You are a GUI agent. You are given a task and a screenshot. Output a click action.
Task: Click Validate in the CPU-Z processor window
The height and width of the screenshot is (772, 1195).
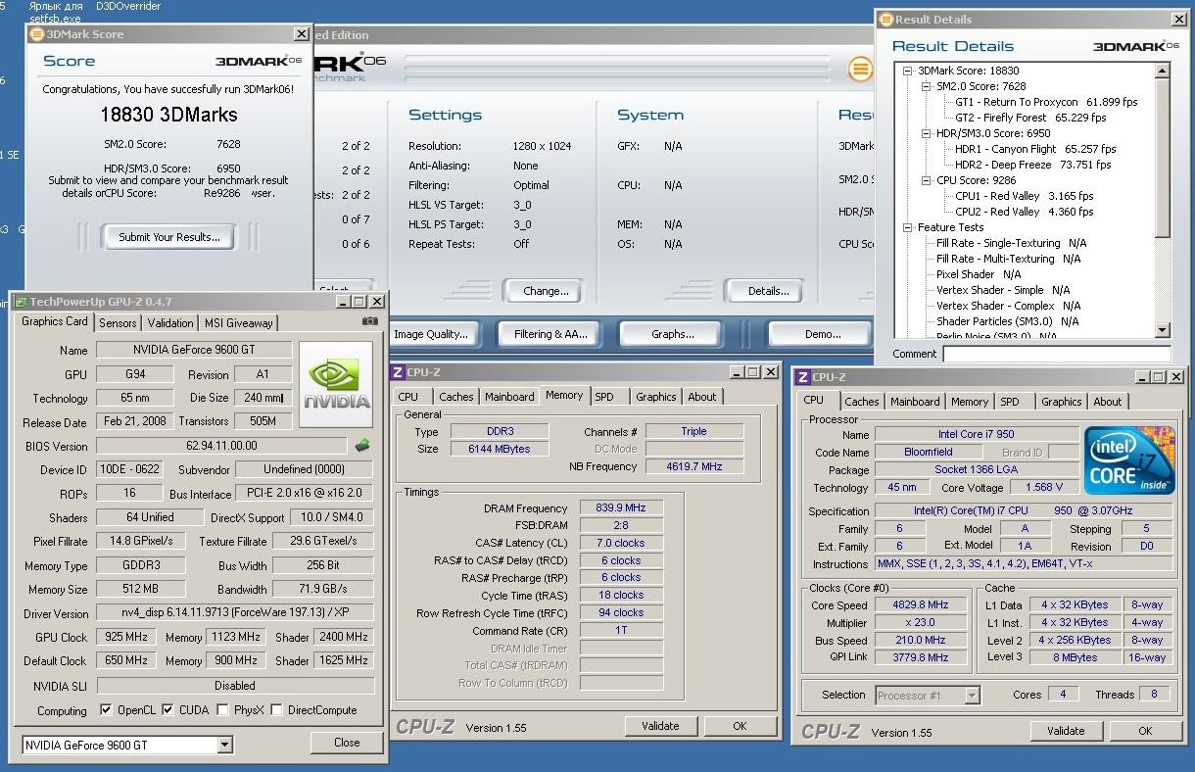click(1066, 731)
